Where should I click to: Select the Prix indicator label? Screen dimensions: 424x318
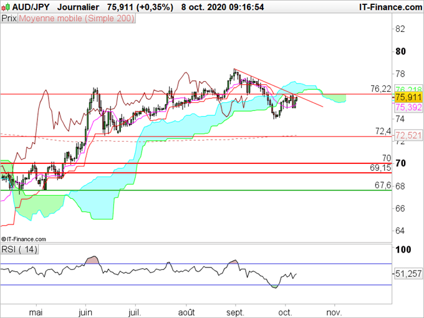pos(9,18)
